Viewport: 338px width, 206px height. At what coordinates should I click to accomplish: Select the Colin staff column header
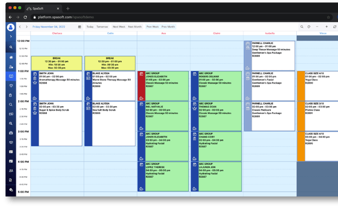110,33
